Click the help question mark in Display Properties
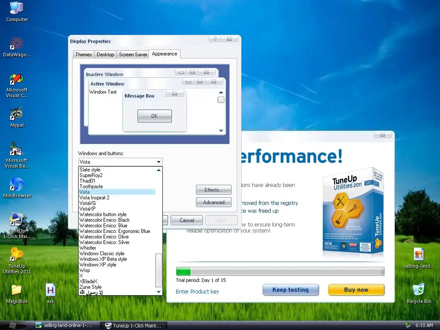Screen dimensions: 440x330 [x=215, y=39]
